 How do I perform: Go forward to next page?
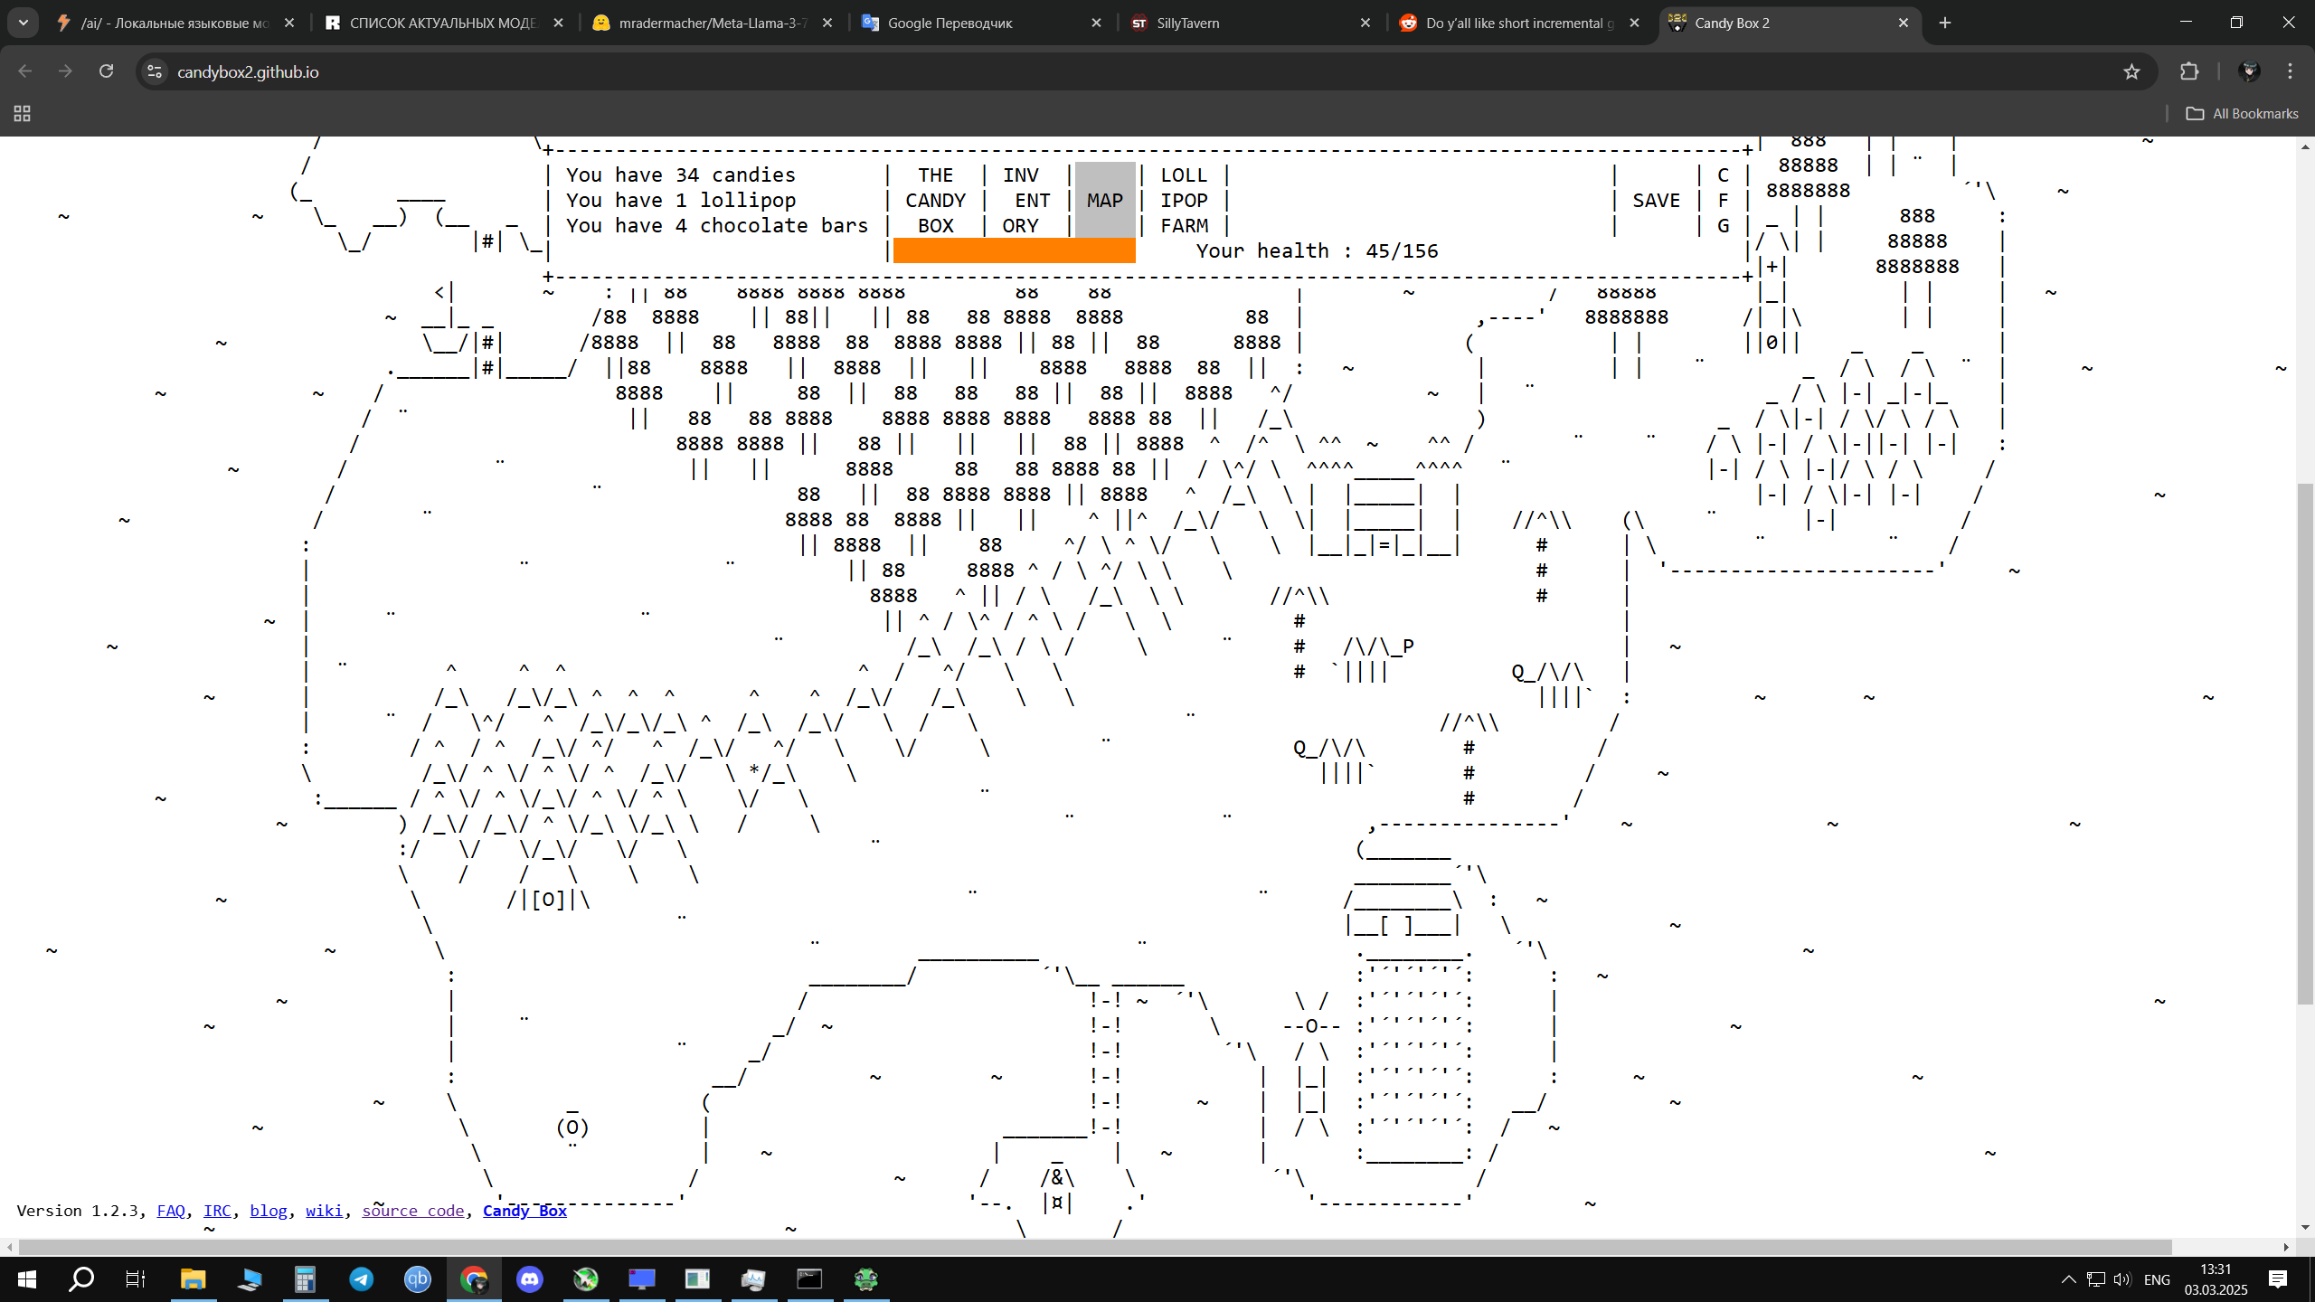click(x=65, y=71)
